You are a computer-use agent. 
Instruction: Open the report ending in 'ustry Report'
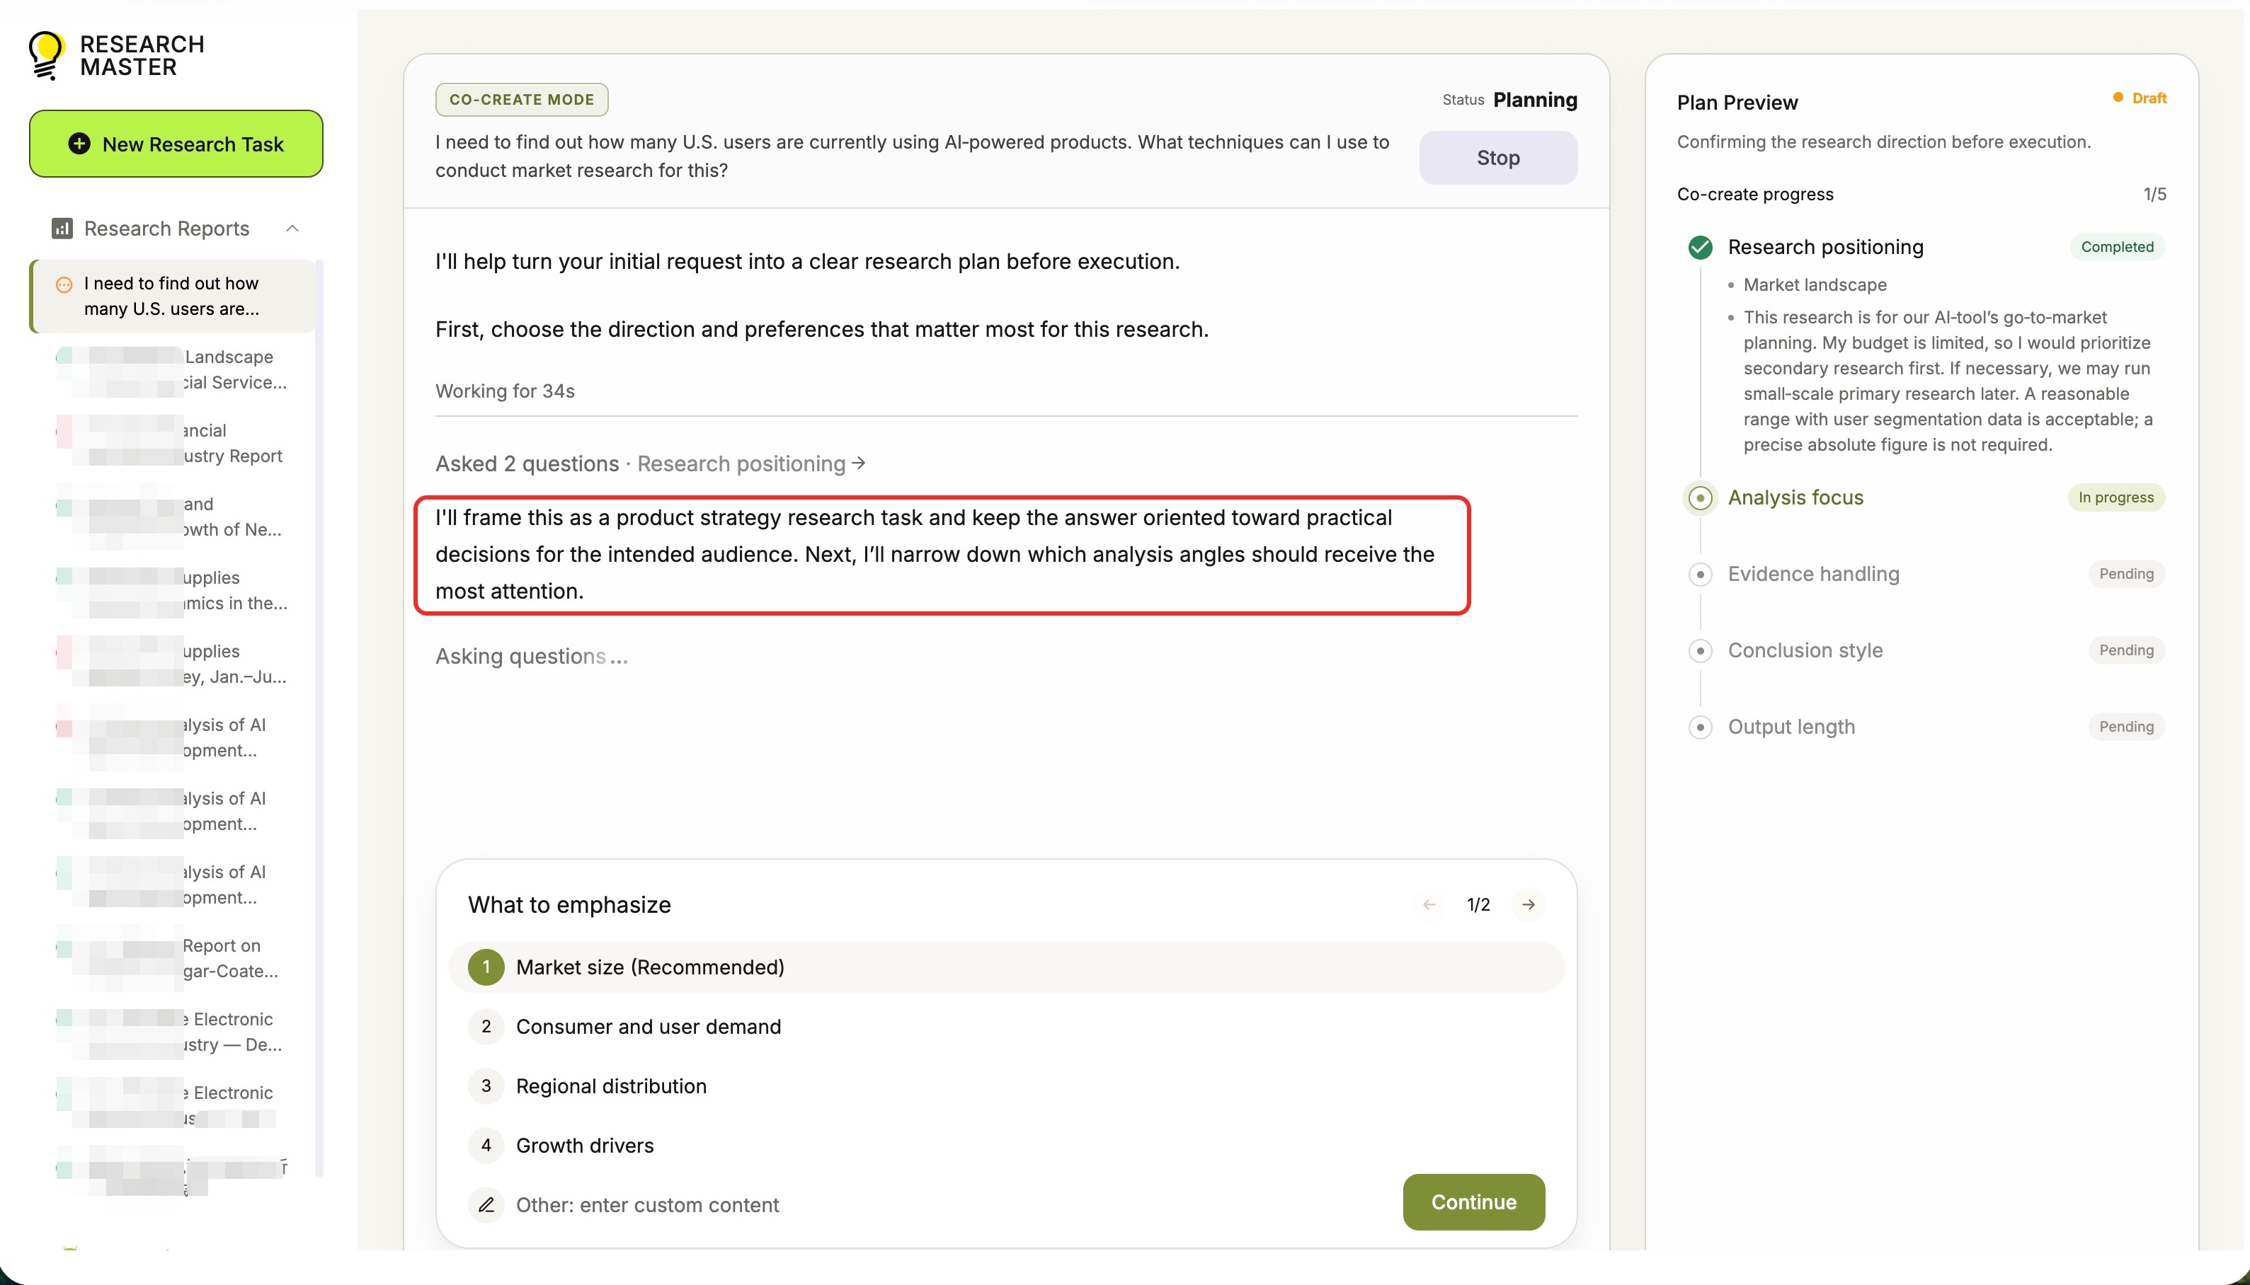coord(172,443)
